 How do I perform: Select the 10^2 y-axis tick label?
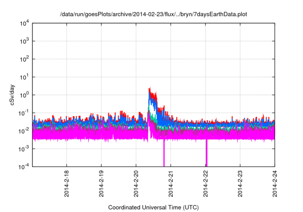[x=24, y=59]
